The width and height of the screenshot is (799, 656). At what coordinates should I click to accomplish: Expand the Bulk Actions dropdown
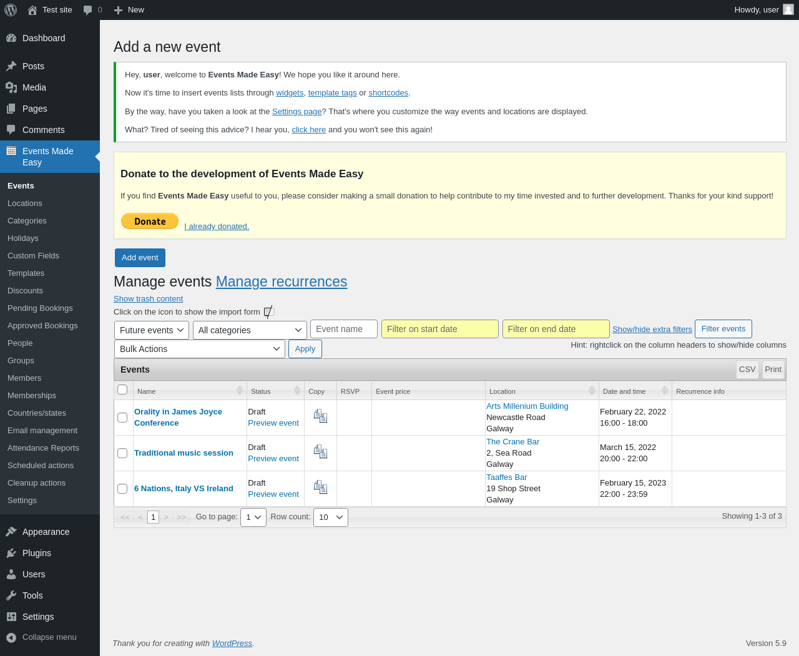click(x=200, y=349)
